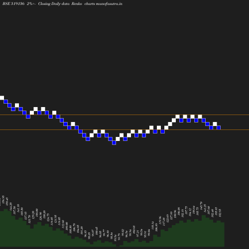Click the '141.10' price label
Viewport: 249px width, 249px height.
tap(18, 208)
